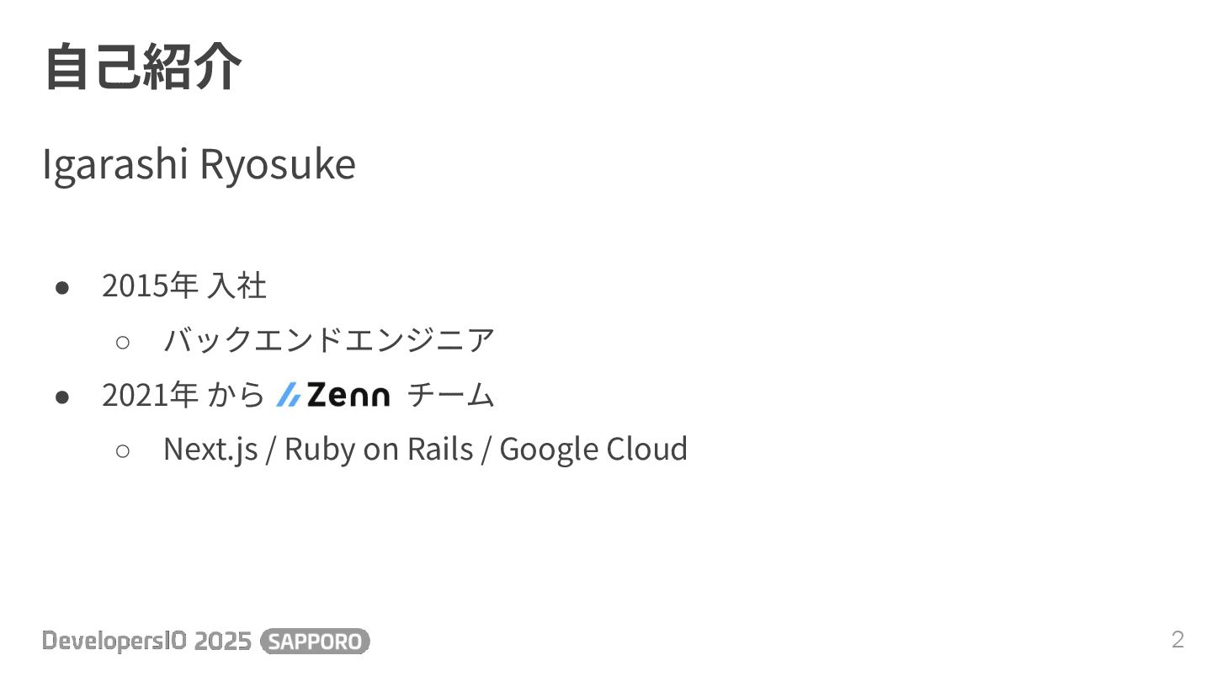
Task: Click the Google Cloud text
Action: click(593, 449)
